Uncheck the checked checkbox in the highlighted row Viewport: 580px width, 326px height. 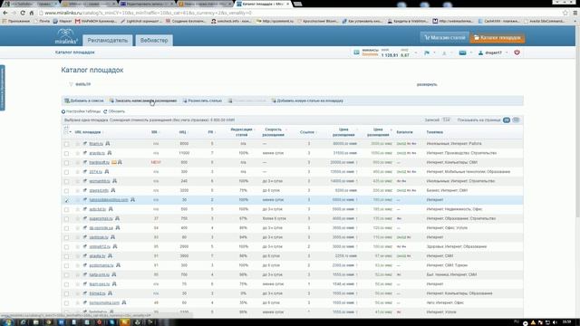(x=66, y=200)
